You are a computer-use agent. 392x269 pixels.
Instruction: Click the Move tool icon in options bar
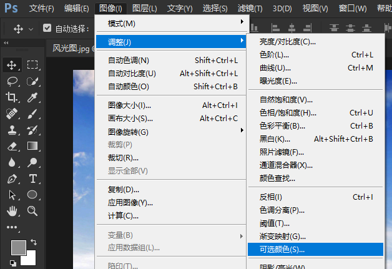18,29
